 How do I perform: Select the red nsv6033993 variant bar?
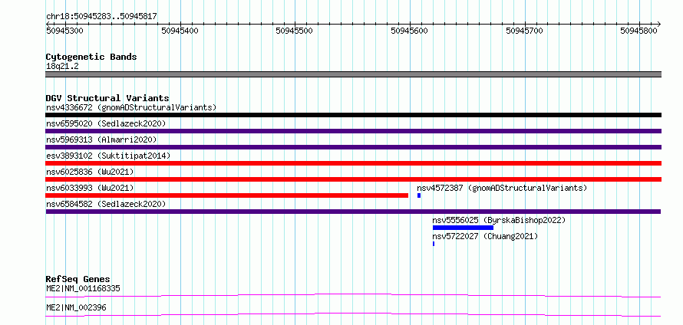pyautogui.click(x=227, y=195)
